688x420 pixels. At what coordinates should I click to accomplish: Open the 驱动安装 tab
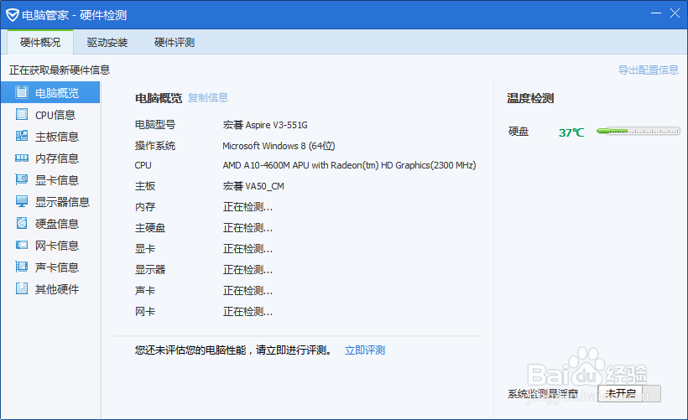(107, 43)
